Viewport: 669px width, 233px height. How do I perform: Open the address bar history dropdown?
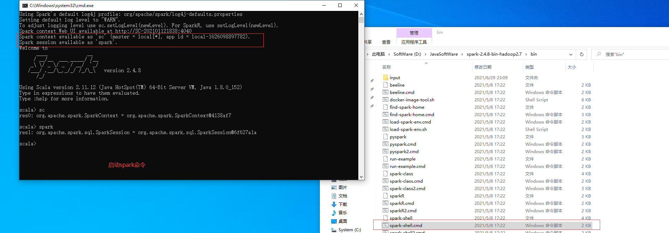(x=571, y=54)
